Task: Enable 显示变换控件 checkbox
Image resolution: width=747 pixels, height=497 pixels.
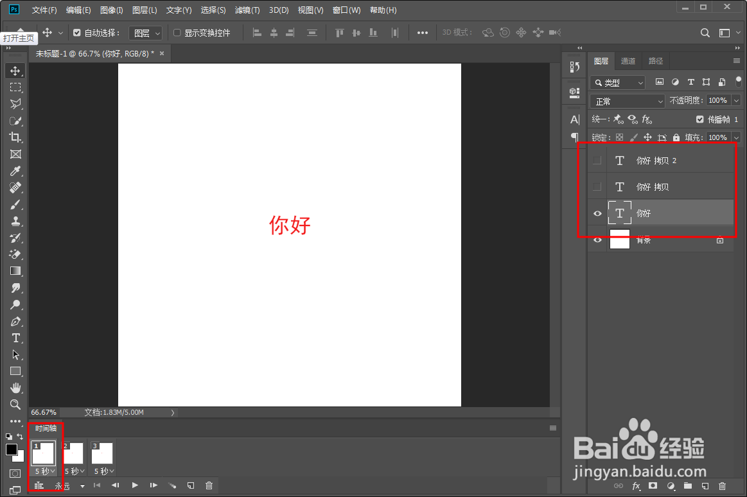Action: [x=177, y=33]
